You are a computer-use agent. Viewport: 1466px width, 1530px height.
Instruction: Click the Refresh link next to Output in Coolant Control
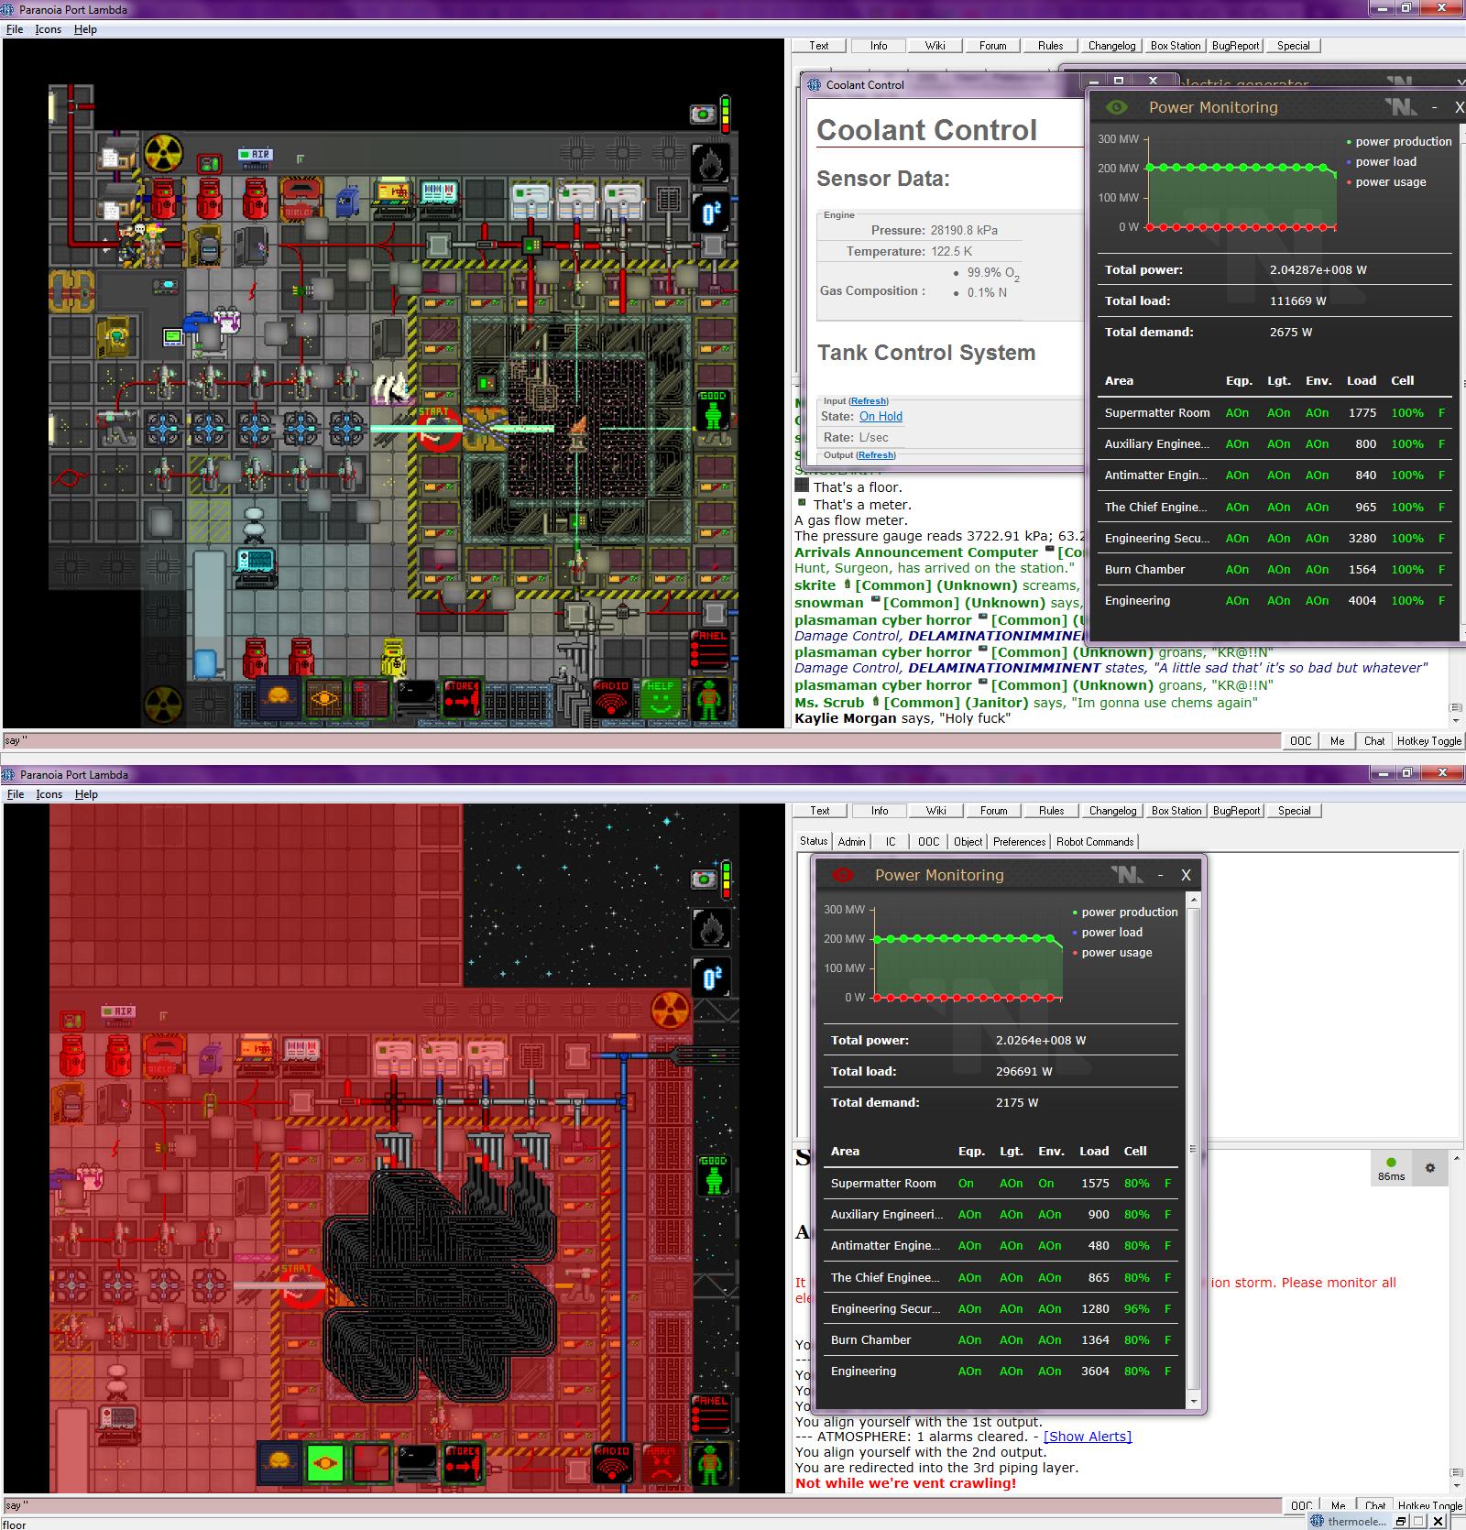coord(876,455)
